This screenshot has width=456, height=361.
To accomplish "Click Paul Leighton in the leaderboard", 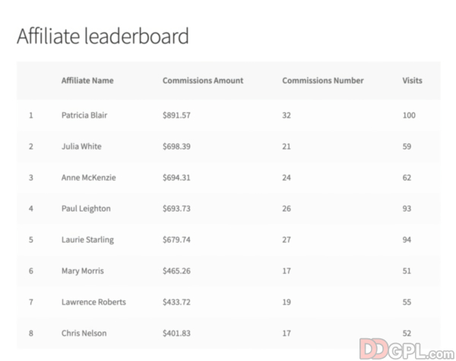I will [x=86, y=209].
